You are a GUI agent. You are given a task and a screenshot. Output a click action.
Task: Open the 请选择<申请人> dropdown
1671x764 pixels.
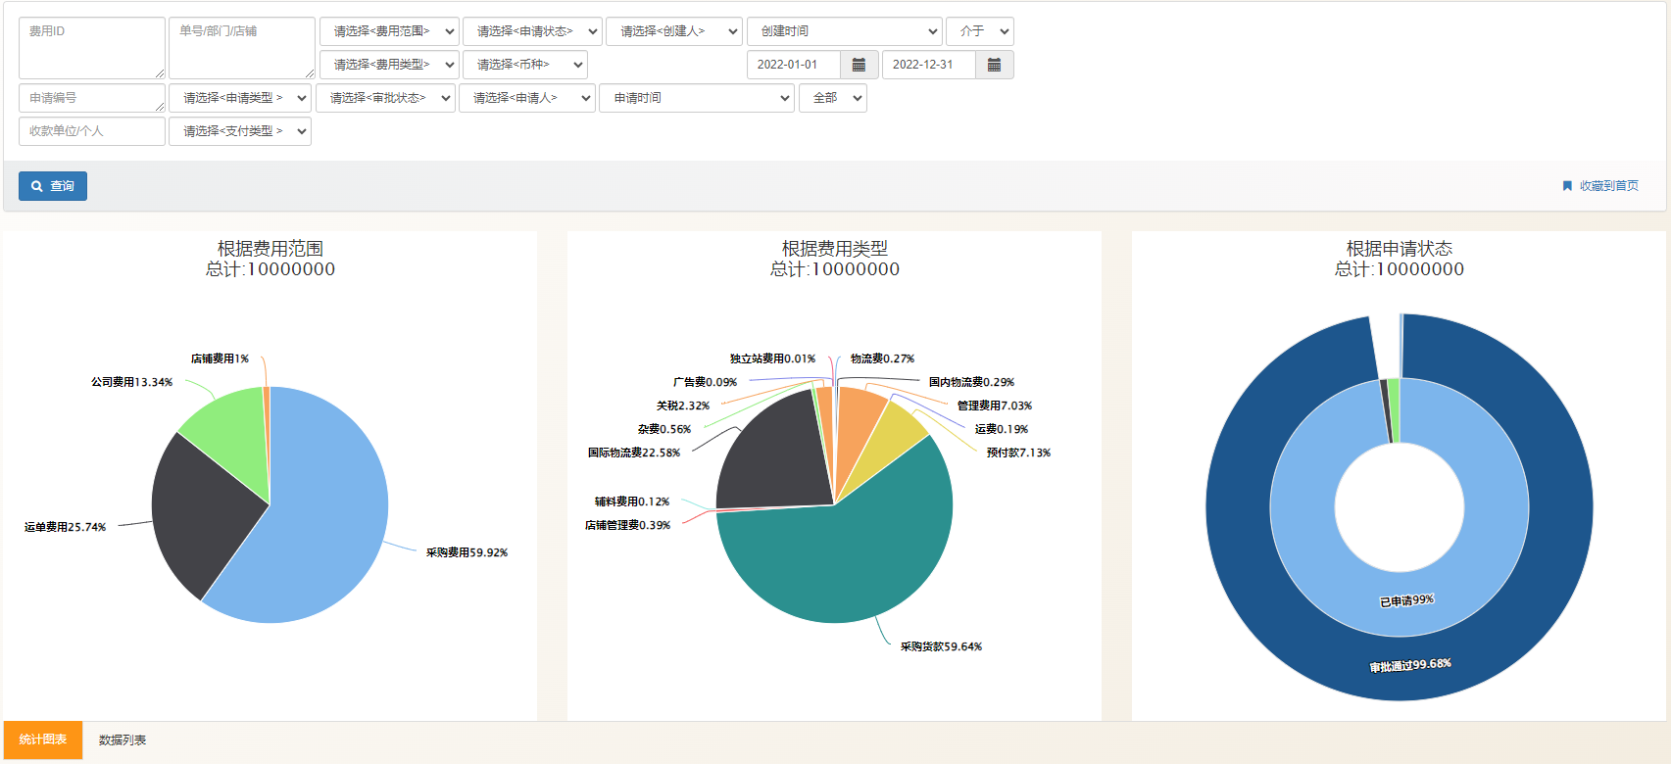pos(527,98)
